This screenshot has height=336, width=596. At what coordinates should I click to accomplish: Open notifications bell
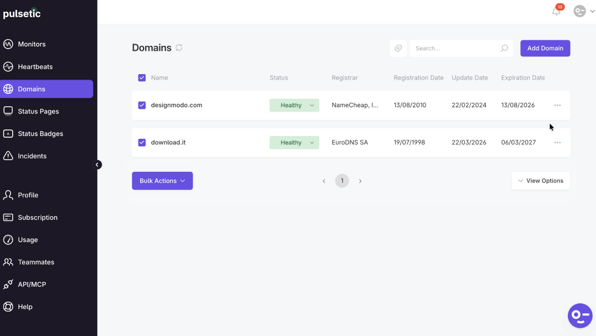click(x=556, y=11)
